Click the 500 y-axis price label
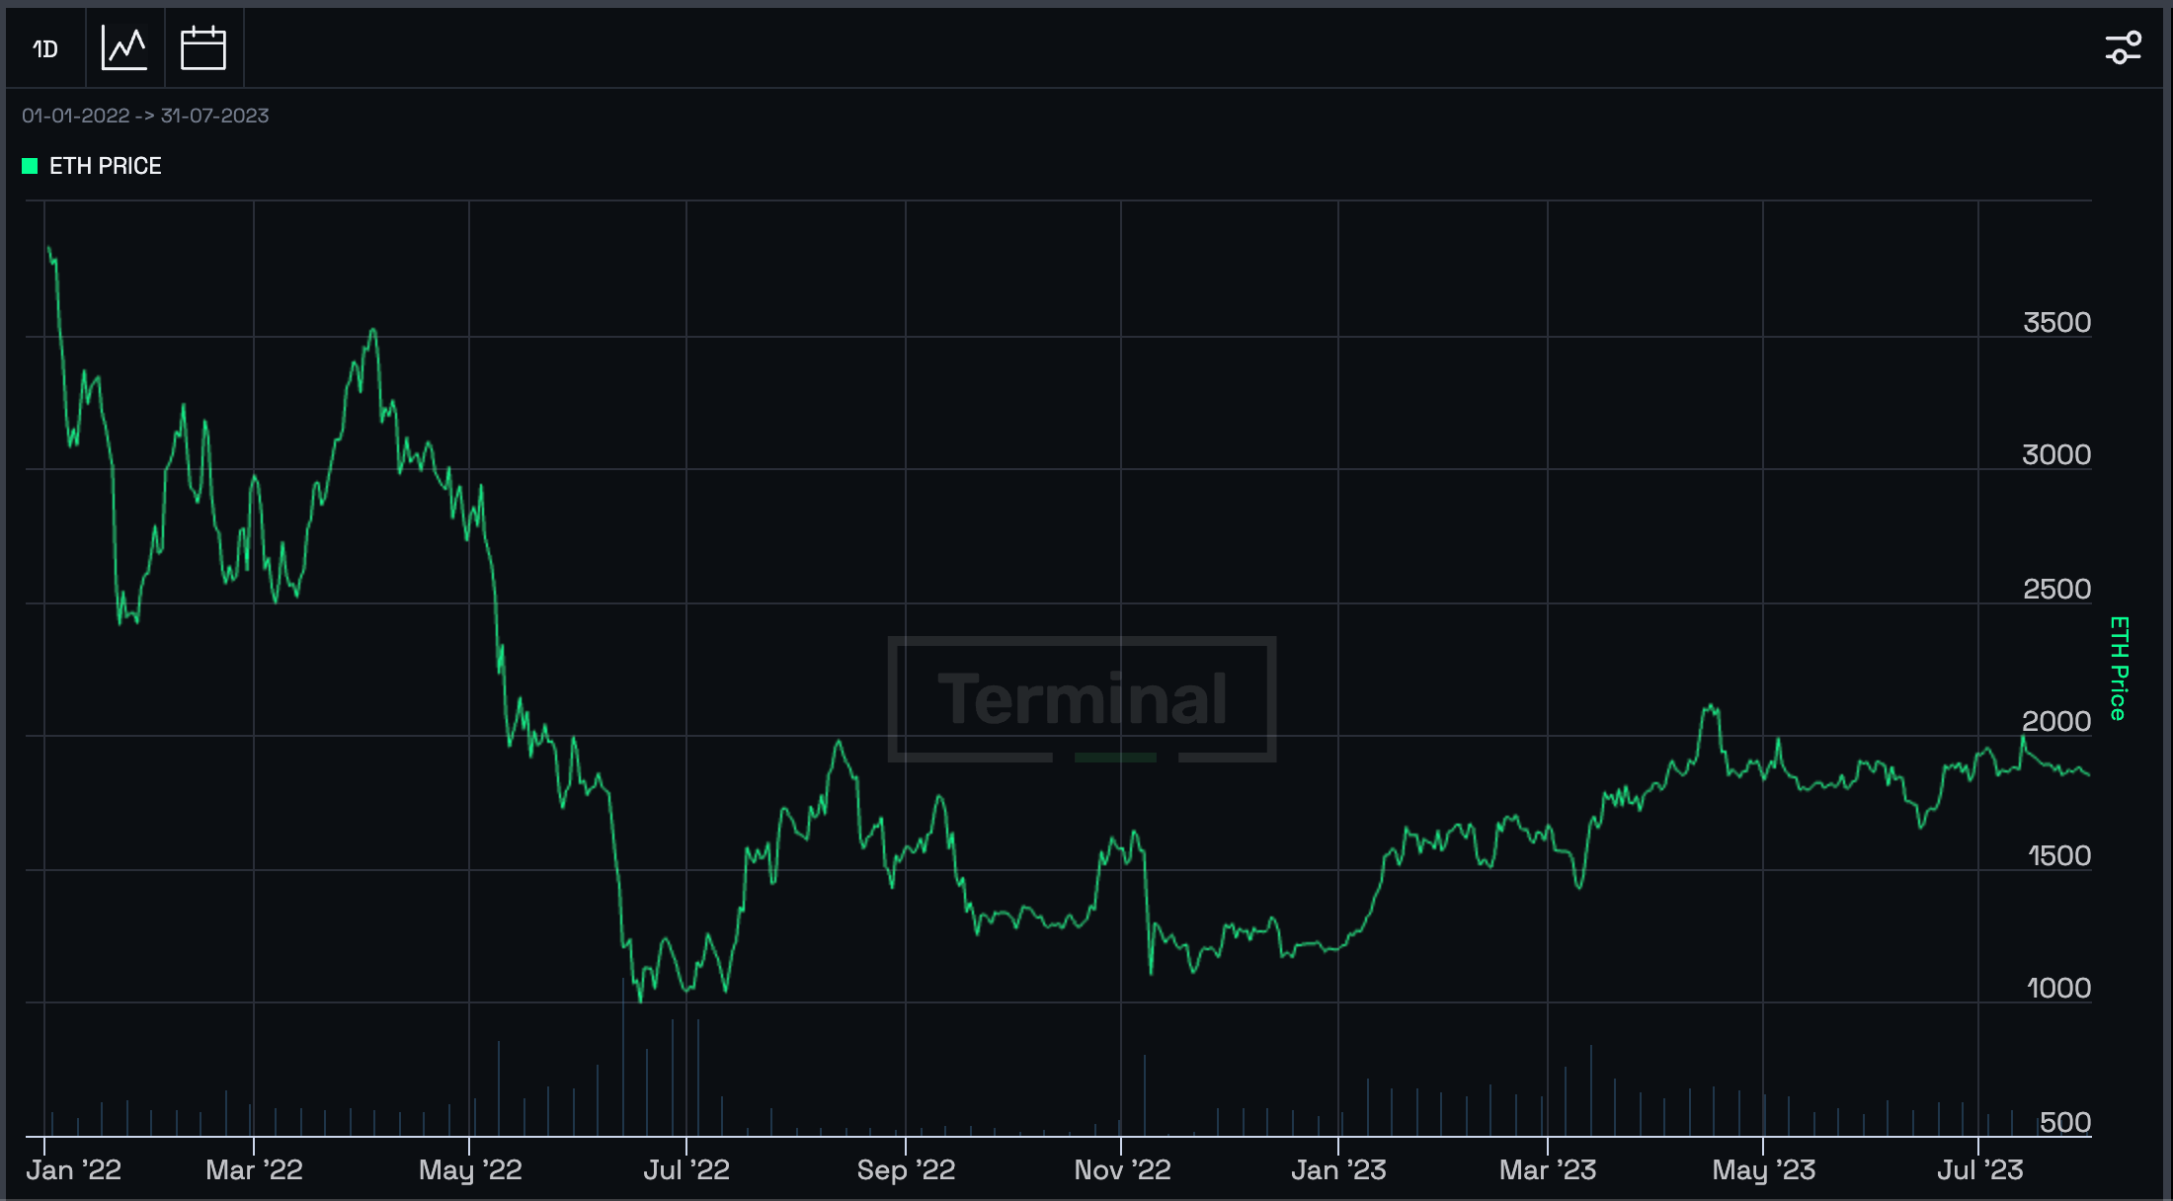 point(2065,1122)
